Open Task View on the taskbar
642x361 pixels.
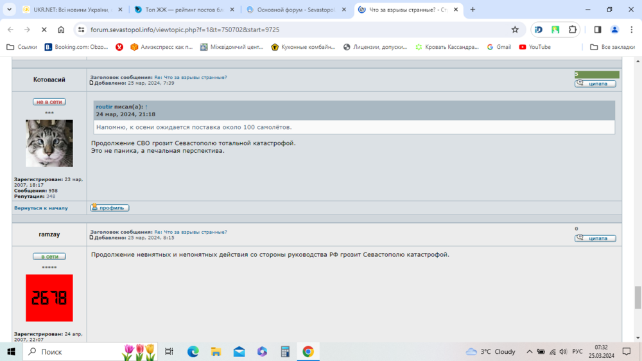click(x=169, y=351)
